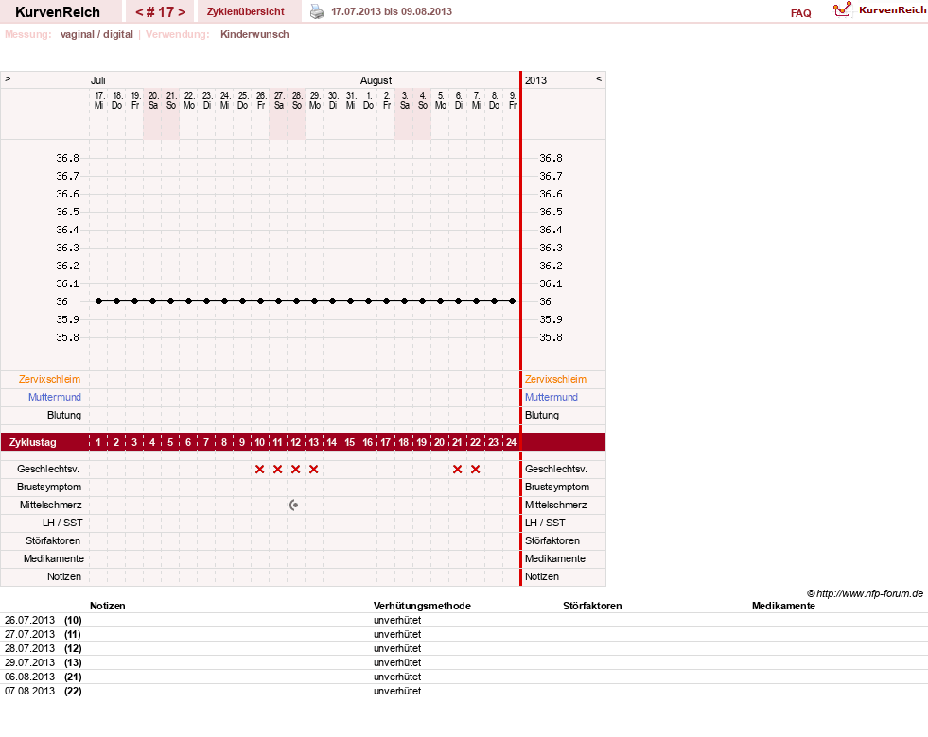This screenshot has height=737, width=928.
Task: Open the FAQ link
Action: (x=800, y=13)
